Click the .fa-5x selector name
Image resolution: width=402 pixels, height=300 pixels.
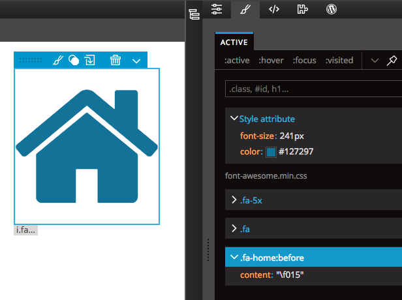point(251,200)
